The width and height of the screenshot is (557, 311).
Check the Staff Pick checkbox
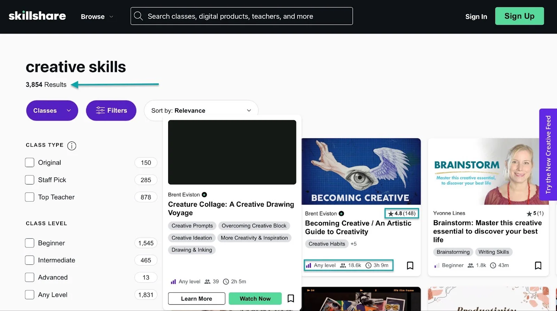pos(30,180)
